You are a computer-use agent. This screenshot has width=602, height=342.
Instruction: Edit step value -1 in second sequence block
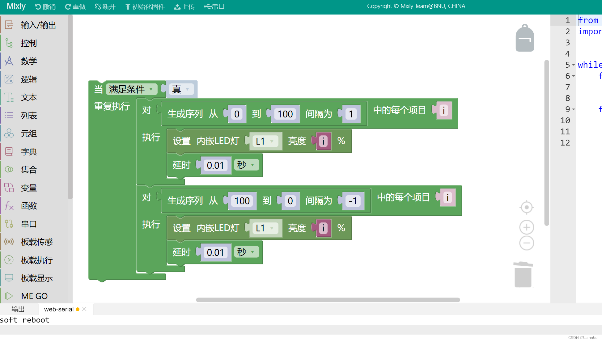click(x=353, y=201)
